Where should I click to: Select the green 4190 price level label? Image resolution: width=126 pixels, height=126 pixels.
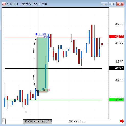pyautogui.click(x=116, y=100)
